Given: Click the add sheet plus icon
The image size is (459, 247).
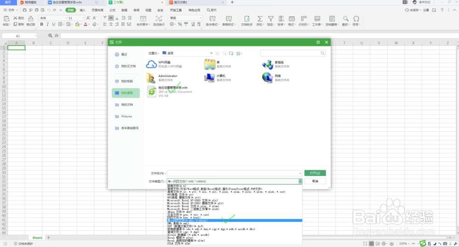Looking at the screenshot, I should click(x=49, y=238).
